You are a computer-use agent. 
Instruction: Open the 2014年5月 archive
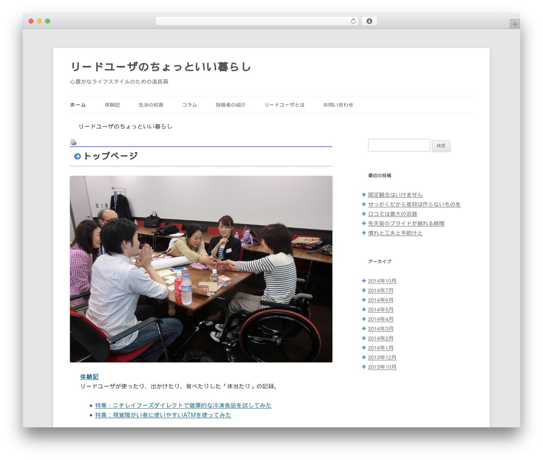[x=381, y=310]
